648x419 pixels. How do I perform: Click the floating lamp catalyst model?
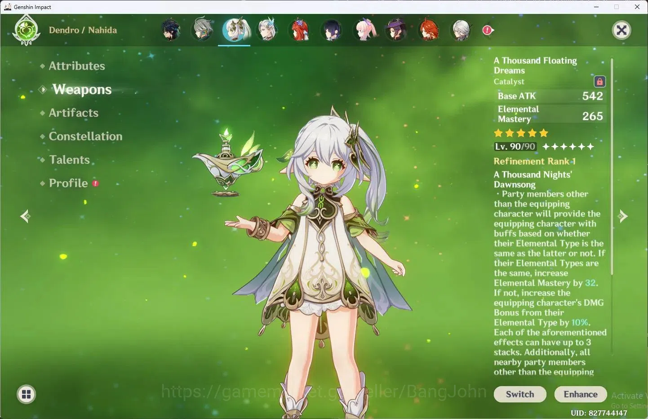coord(229,163)
